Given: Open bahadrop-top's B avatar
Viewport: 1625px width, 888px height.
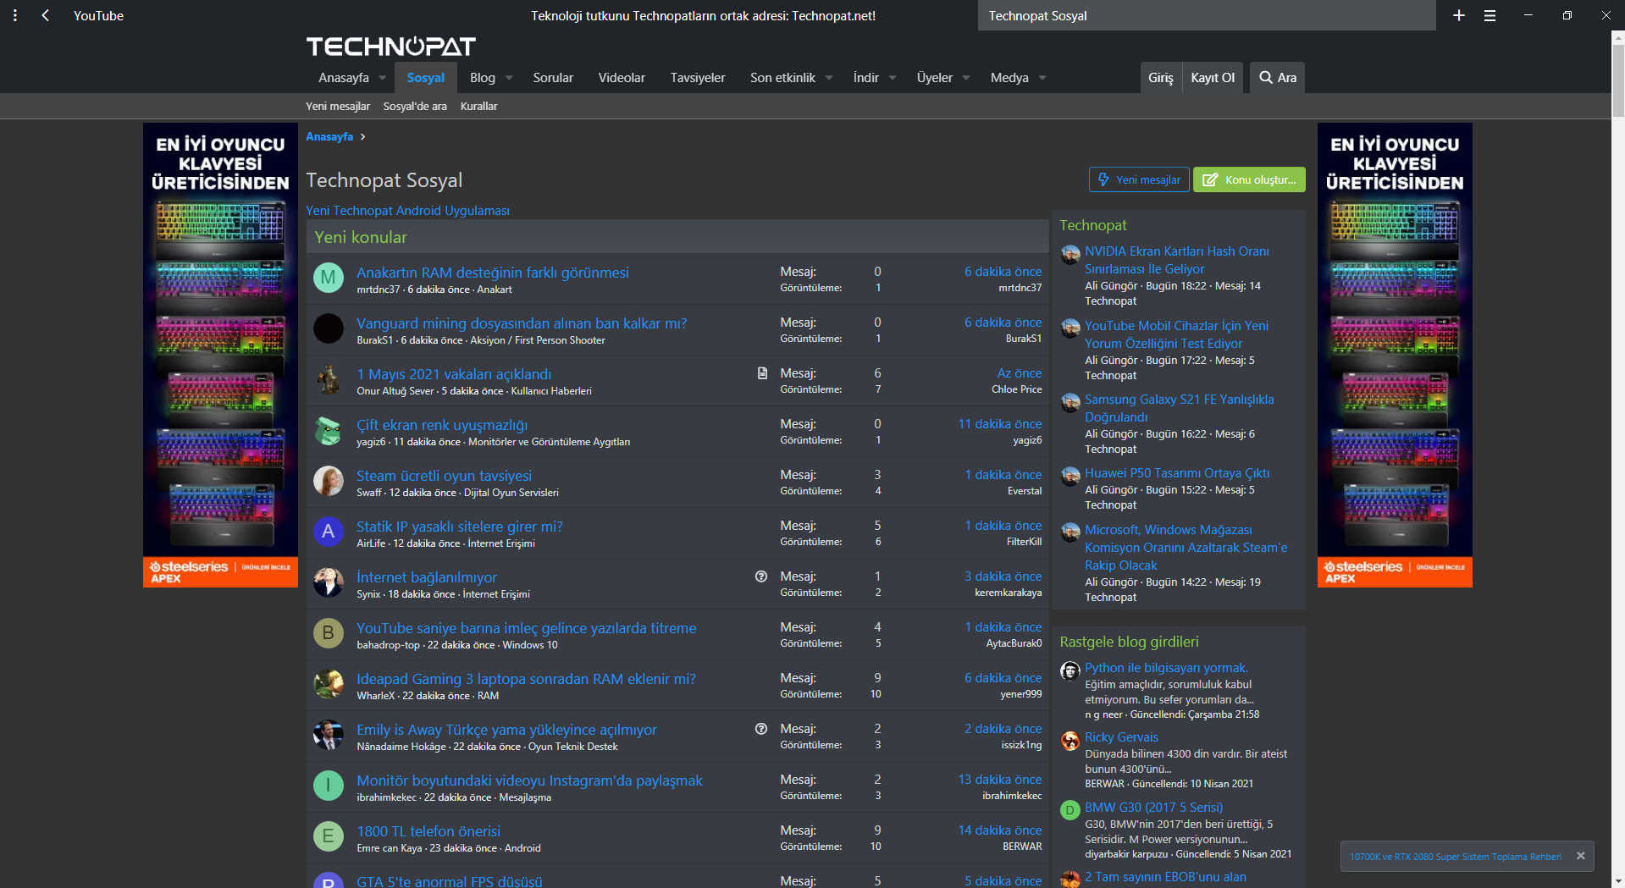Looking at the screenshot, I should point(329,633).
